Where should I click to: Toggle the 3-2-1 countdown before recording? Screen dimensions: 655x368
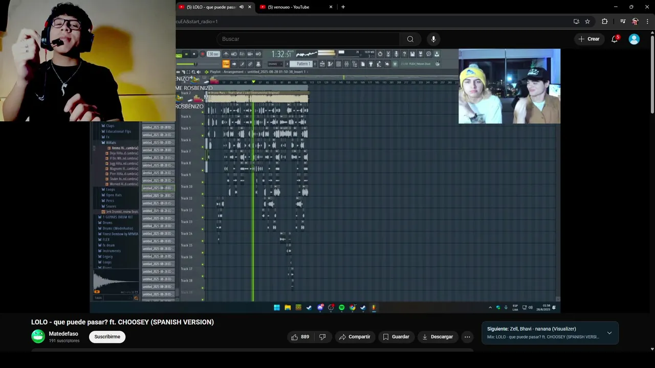point(243,54)
